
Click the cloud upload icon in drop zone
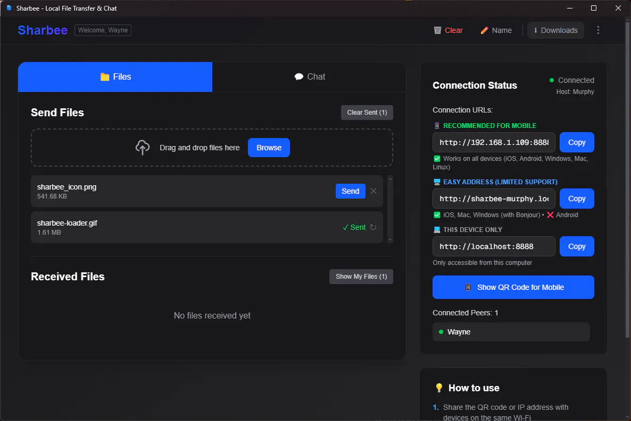coord(143,148)
